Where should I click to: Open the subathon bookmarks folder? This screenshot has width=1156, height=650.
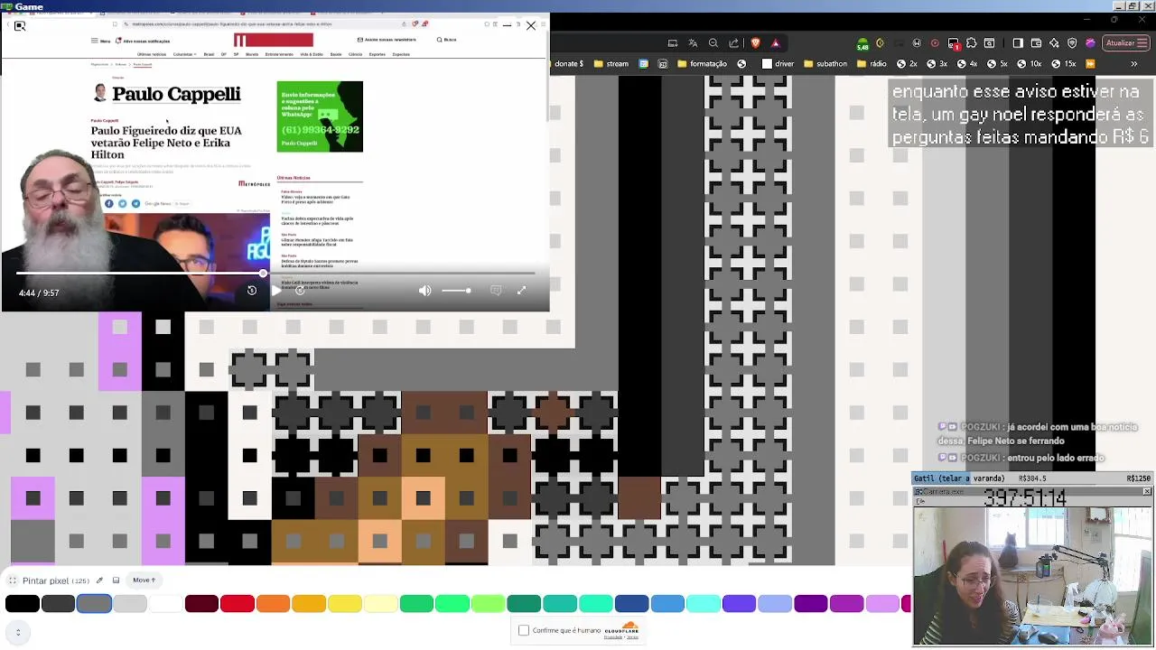tap(825, 64)
